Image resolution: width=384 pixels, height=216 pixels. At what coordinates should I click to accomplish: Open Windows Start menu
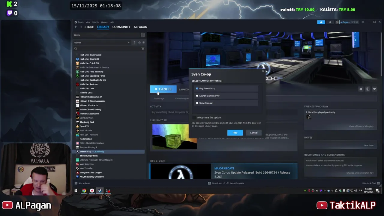[76, 190]
